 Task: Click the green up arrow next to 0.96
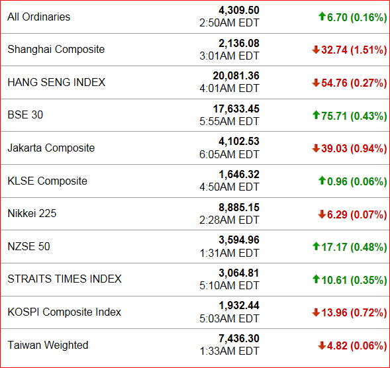322,181
